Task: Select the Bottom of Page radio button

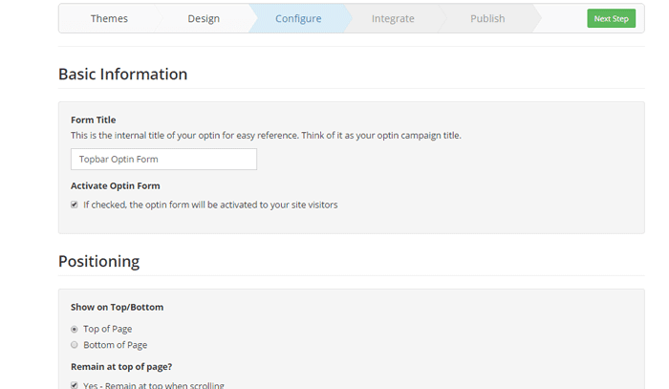Action: 75,345
